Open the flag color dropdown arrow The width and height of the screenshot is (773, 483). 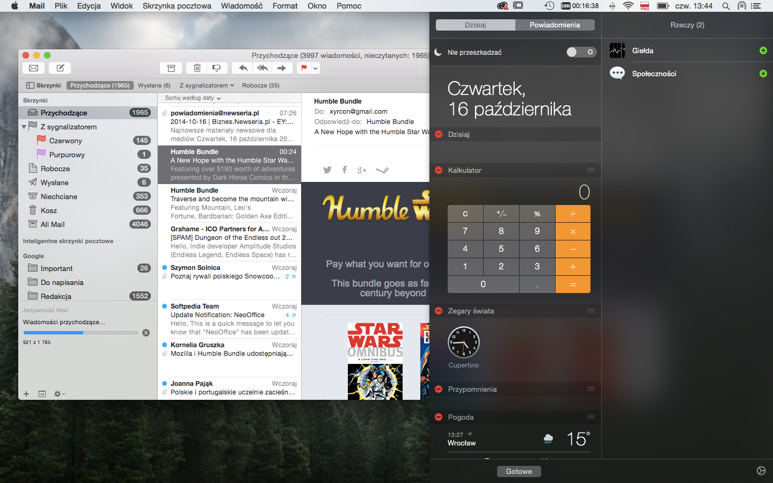coord(316,68)
